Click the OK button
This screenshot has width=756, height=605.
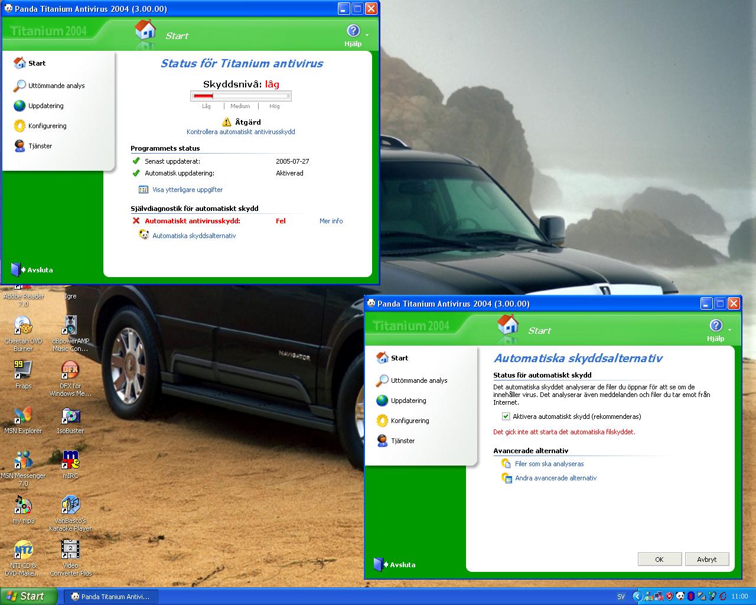tap(660, 560)
